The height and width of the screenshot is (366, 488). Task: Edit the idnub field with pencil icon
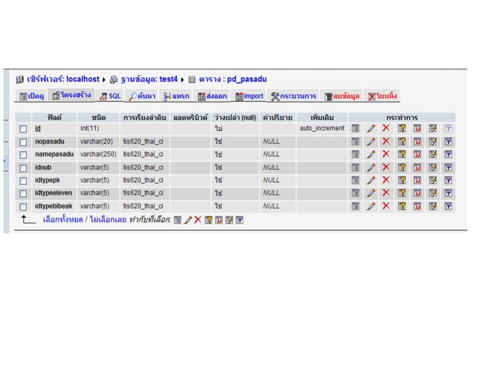click(x=371, y=167)
